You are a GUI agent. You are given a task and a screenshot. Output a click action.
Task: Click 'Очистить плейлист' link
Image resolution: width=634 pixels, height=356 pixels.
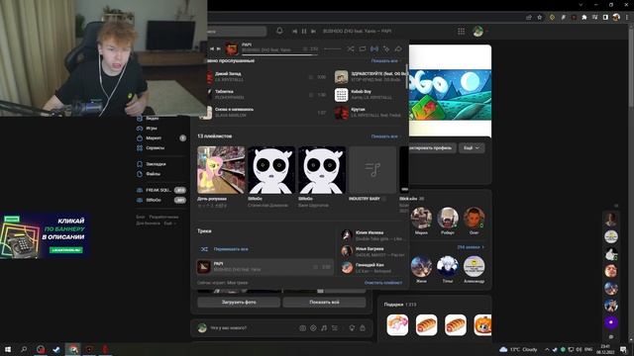[x=383, y=283]
